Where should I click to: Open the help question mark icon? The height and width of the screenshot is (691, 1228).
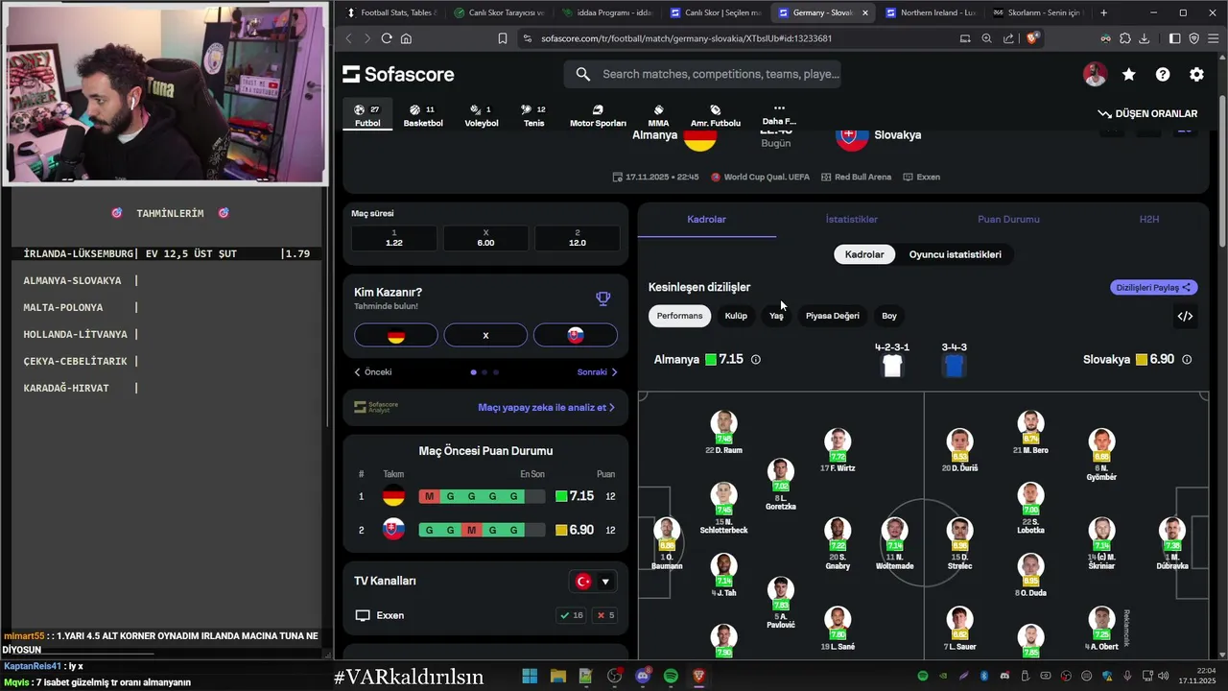tap(1163, 75)
